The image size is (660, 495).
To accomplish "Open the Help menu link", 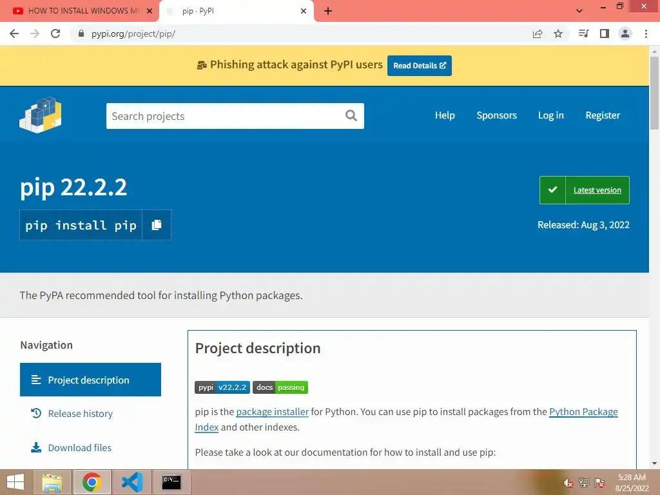I will point(445,115).
